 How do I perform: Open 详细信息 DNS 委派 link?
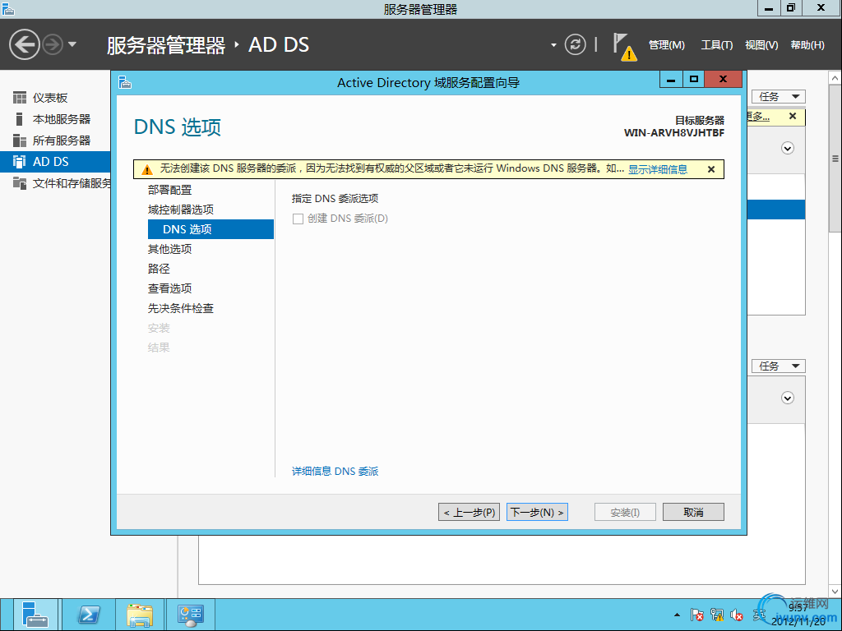[335, 471]
